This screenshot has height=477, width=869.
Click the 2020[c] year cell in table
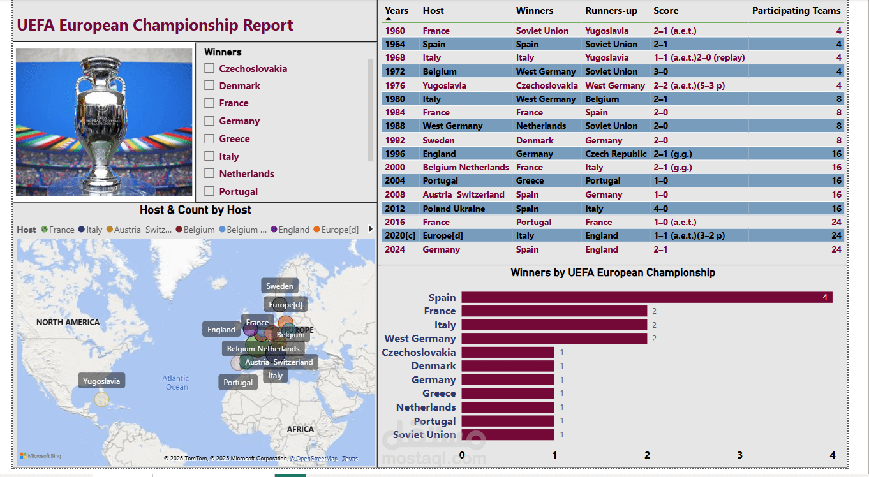(x=399, y=235)
